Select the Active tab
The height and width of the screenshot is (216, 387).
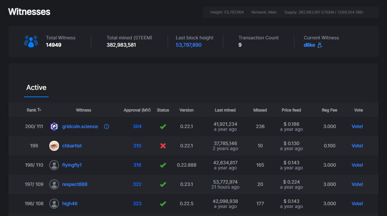pyautogui.click(x=36, y=88)
